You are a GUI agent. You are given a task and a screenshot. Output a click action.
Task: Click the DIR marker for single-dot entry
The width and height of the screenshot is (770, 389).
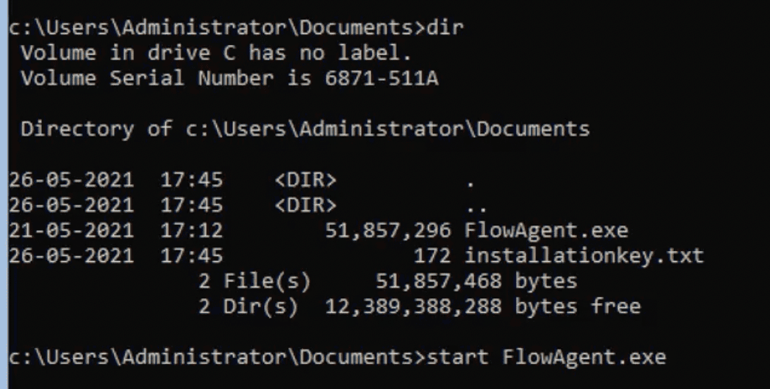click(x=305, y=181)
